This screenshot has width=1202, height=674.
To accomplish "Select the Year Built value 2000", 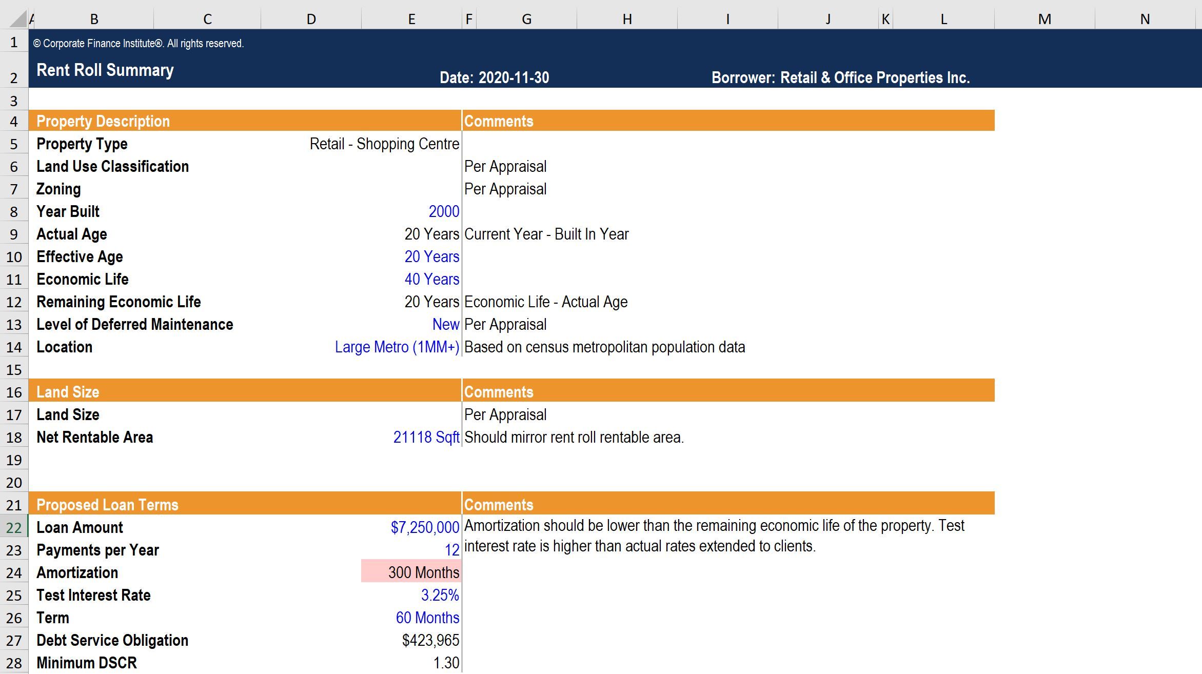I will [444, 211].
